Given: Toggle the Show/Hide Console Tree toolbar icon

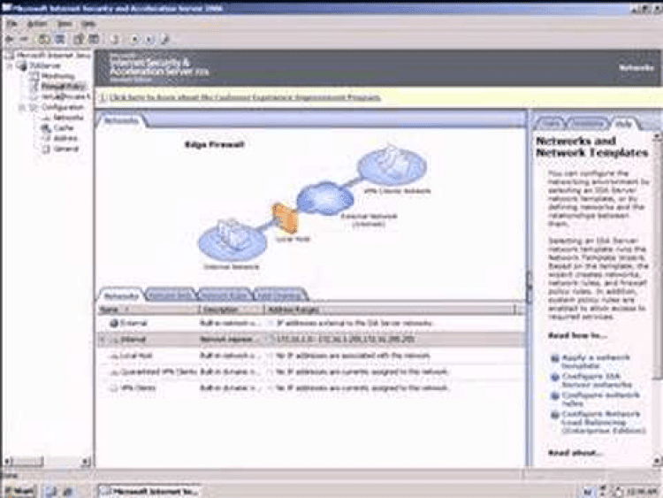Looking at the screenshot, I should coord(60,39).
